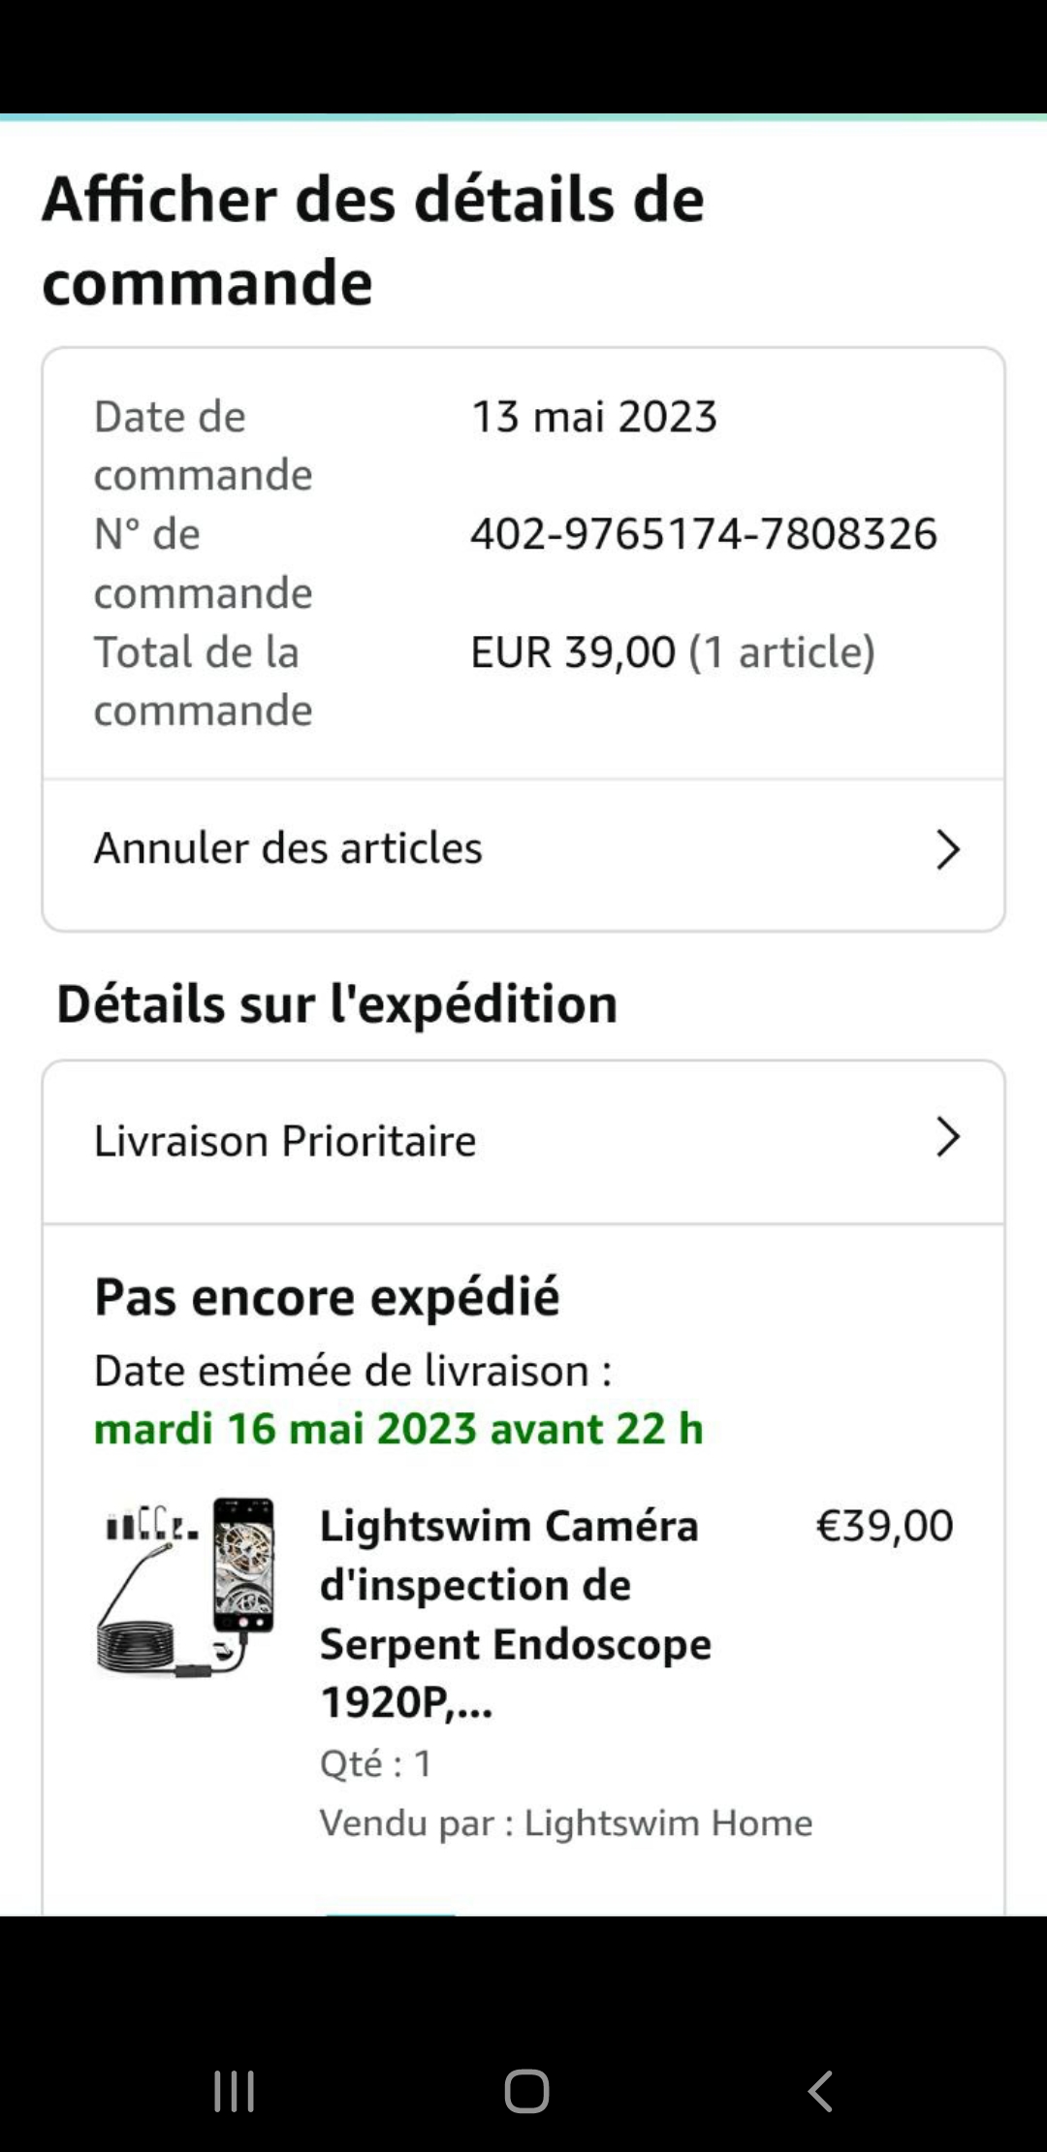Tap the Android back navigation icon
Screen dimensions: 1047x2152
coord(821,2091)
